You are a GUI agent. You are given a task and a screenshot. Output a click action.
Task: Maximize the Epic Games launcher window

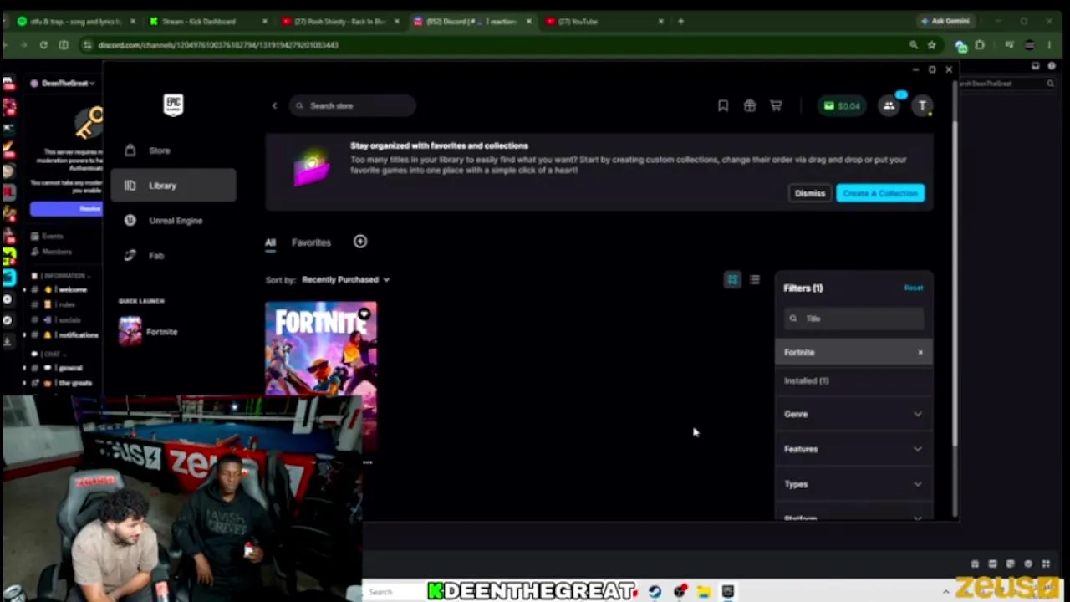(932, 69)
